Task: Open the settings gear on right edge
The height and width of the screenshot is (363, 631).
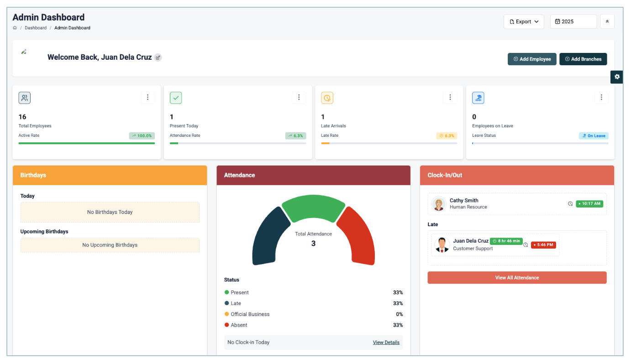Action: [x=617, y=77]
